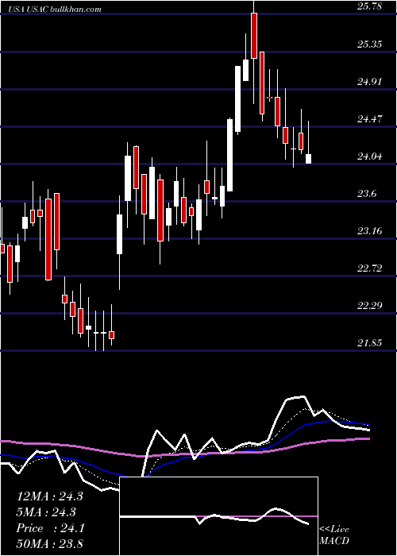
Task: Click the 25.78 price axis label
Action: click(x=370, y=6)
